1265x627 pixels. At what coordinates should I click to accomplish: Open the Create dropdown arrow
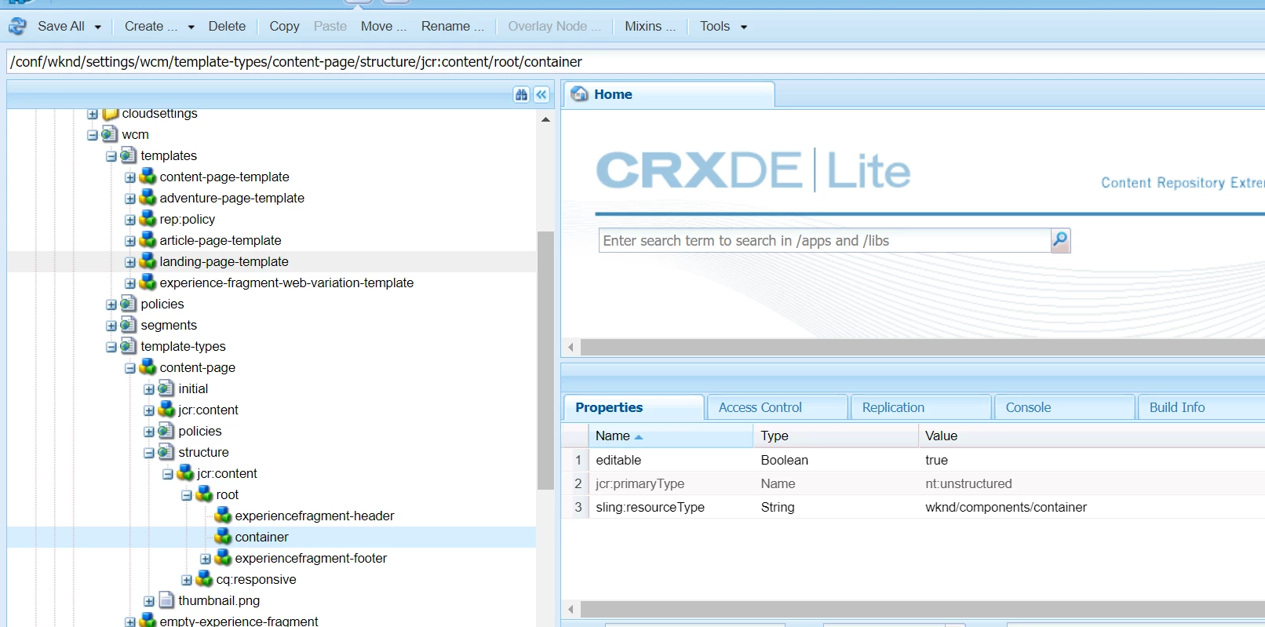191,27
